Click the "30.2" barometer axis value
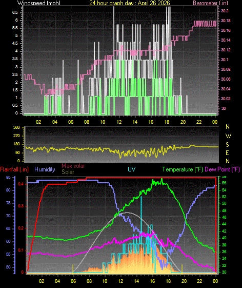 (x=225, y=11)
